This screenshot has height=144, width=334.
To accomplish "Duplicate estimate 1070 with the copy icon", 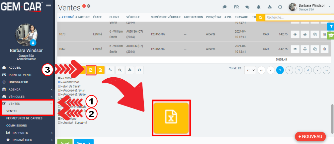I will click(x=315, y=34).
